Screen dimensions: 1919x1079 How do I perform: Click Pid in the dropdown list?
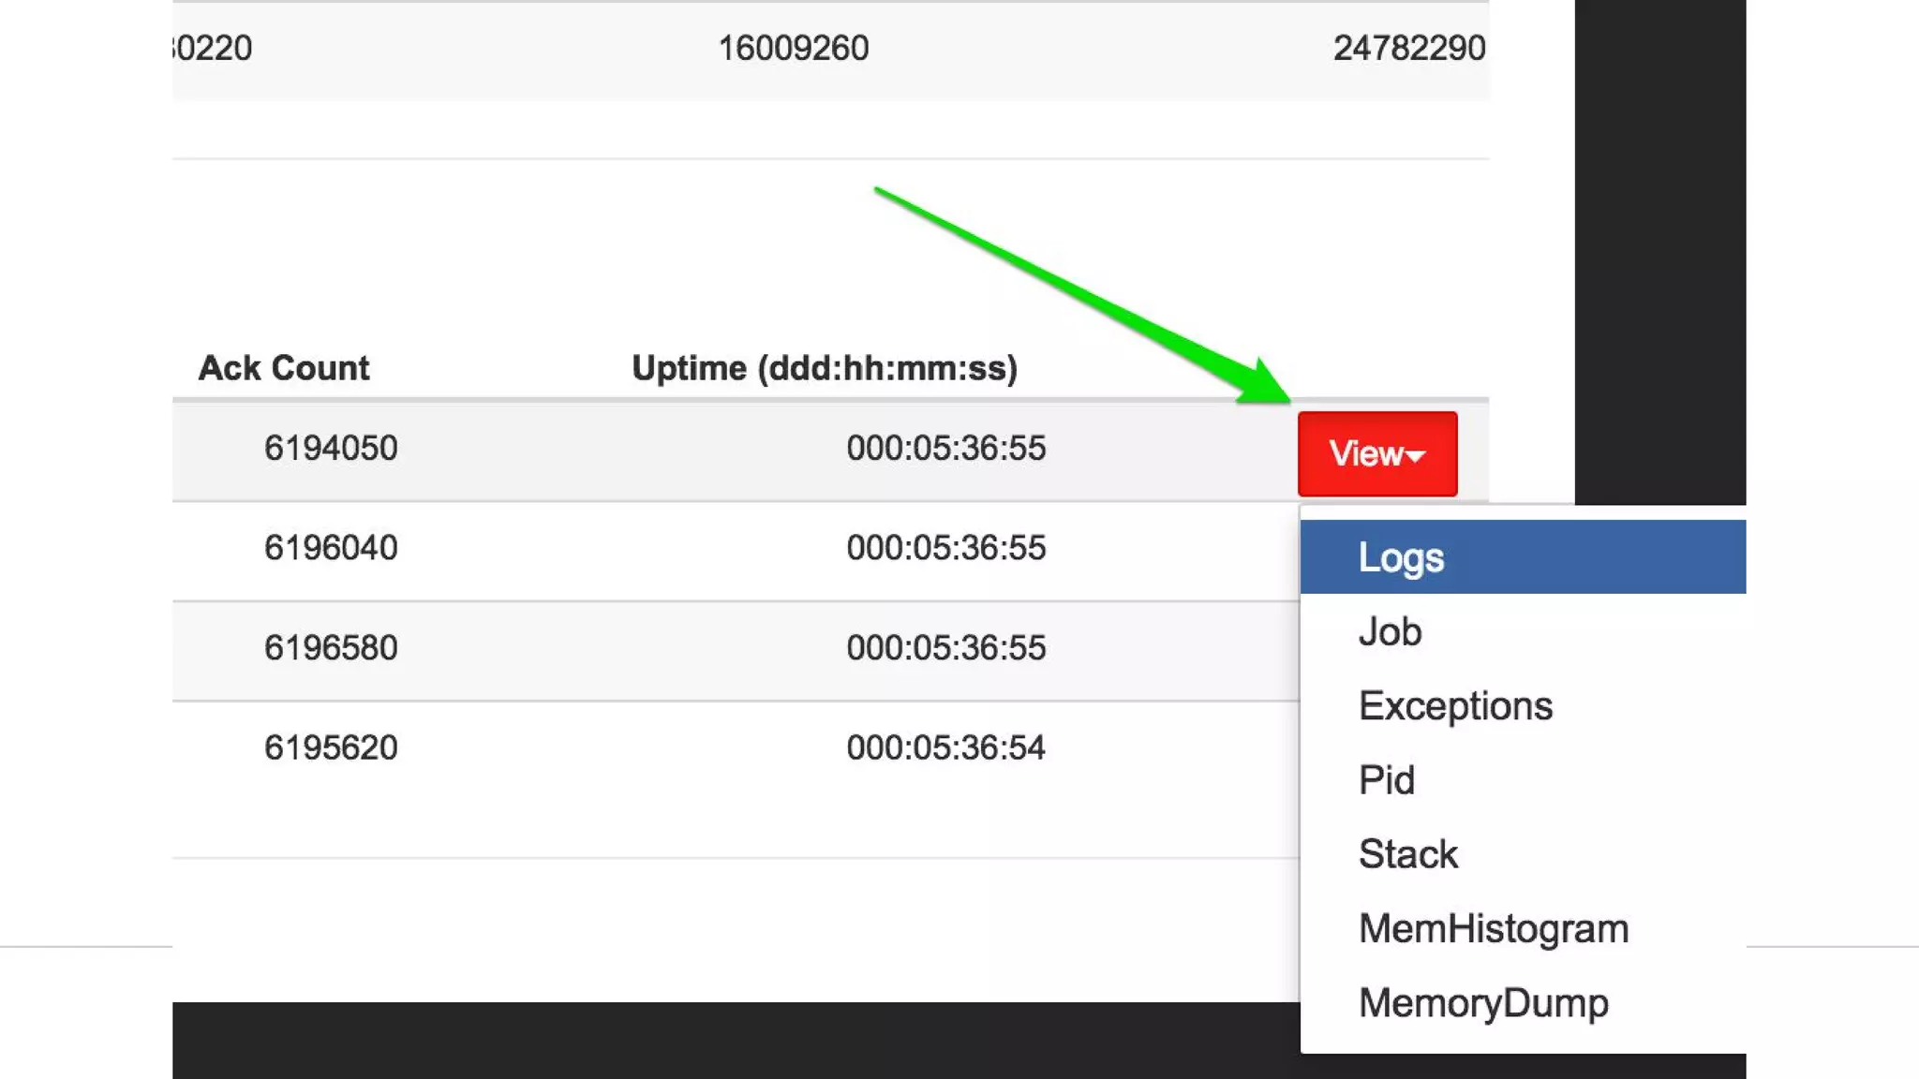coord(1386,779)
